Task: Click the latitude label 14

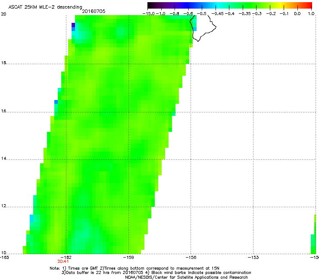Action: pos(3,159)
